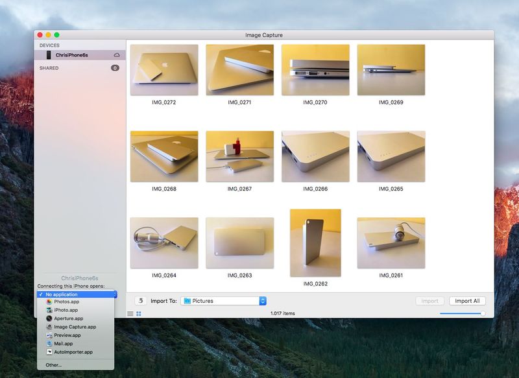The width and height of the screenshot is (519, 378).
Task: Select Other... in the application menu
Action: tap(75, 365)
